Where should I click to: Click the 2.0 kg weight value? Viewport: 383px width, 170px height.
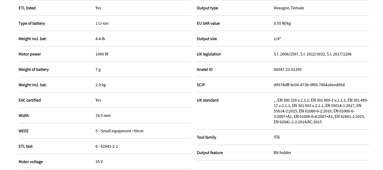coord(101,85)
